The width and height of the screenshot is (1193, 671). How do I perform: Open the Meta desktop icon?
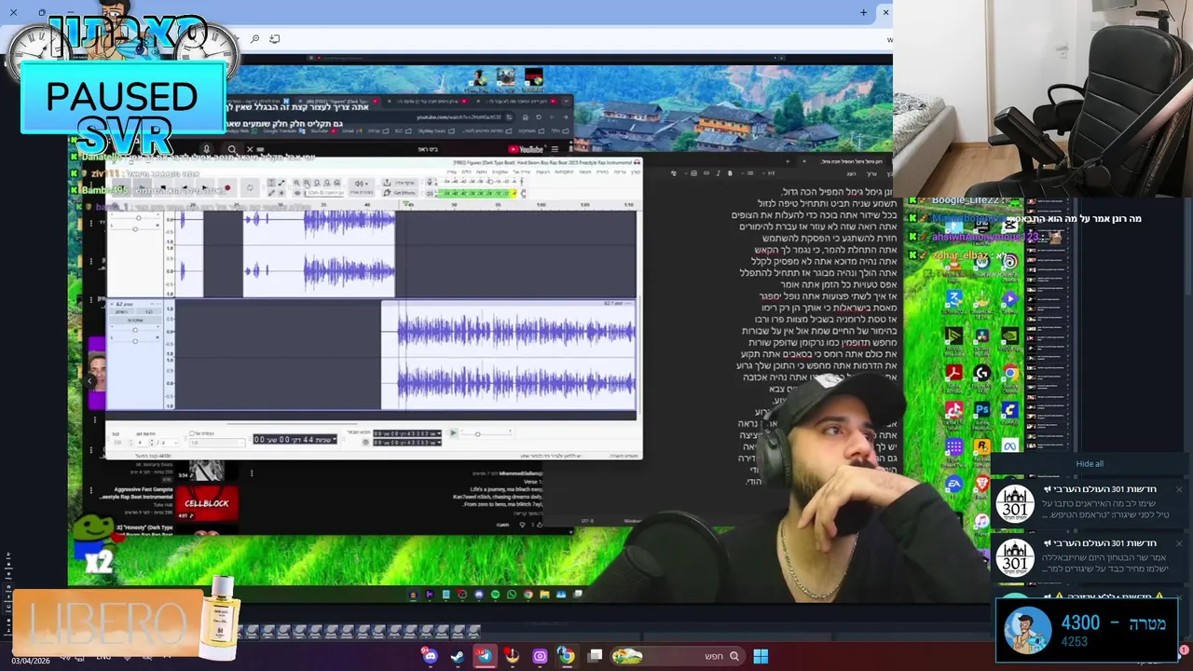(1009, 446)
